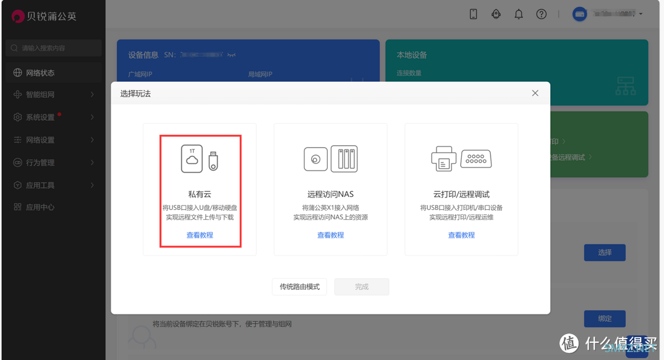Click the text 实现远程访问NAS上的资源
664x360 pixels.
(x=331, y=217)
